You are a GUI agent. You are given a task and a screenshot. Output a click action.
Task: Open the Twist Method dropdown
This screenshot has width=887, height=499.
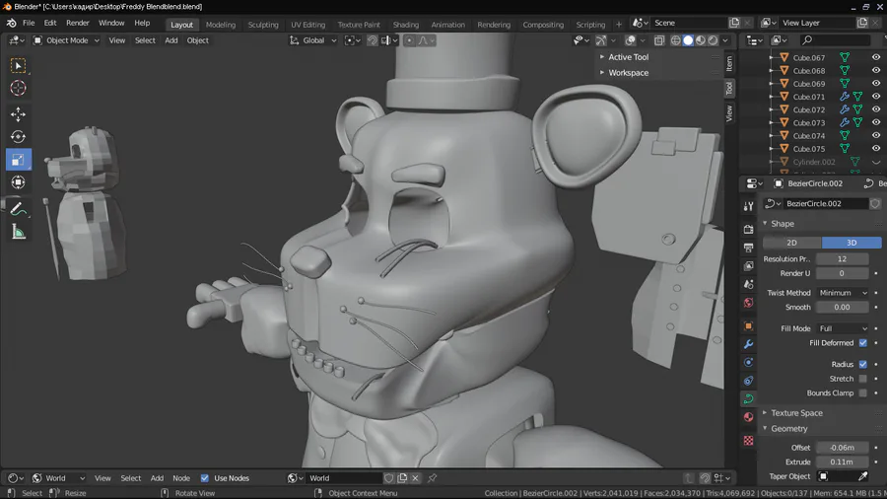click(x=843, y=293)
